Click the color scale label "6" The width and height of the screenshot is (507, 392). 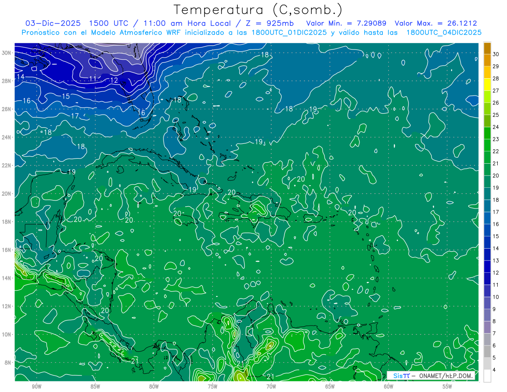coord(494,345)
